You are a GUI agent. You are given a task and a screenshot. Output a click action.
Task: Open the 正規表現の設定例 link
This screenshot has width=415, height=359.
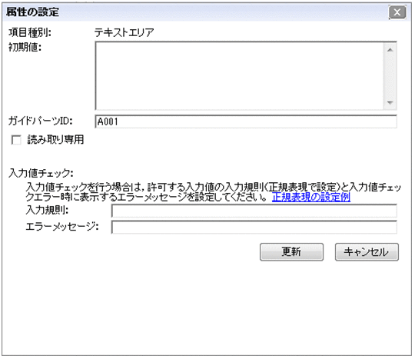(311, 197)
